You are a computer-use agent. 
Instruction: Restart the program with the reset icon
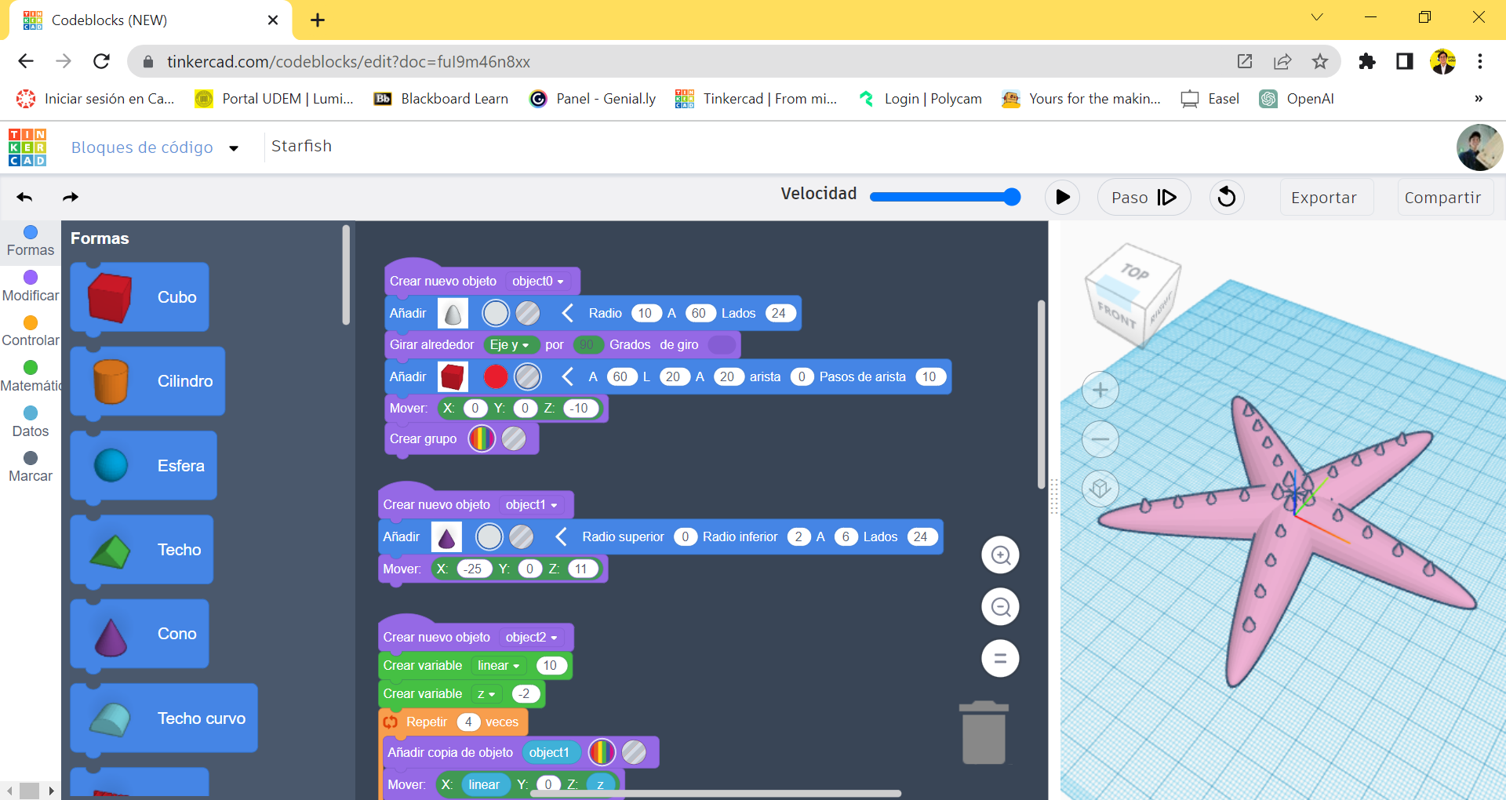[x=1227, y=197]
